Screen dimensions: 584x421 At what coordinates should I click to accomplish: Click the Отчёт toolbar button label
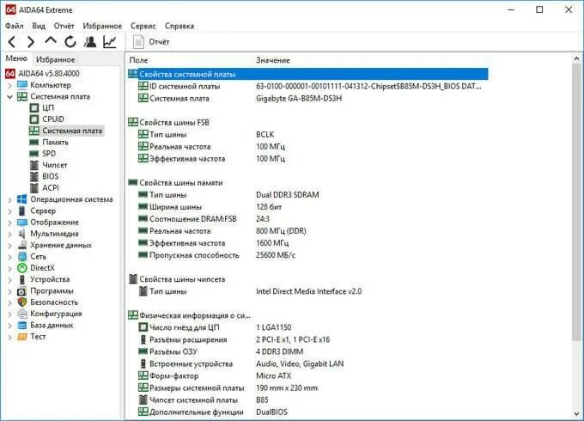(159, 42)
